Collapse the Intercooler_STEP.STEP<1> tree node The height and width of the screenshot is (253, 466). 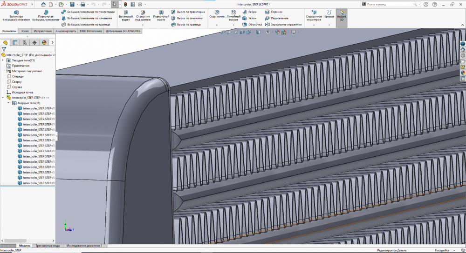[3, 98]
